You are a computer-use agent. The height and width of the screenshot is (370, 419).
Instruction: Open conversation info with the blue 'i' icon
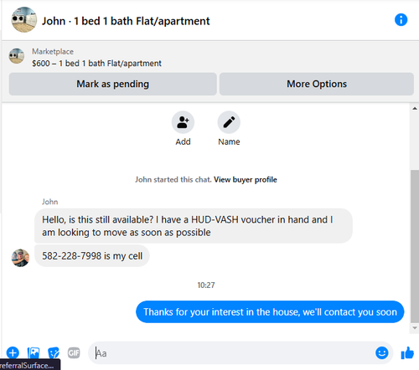401,20
